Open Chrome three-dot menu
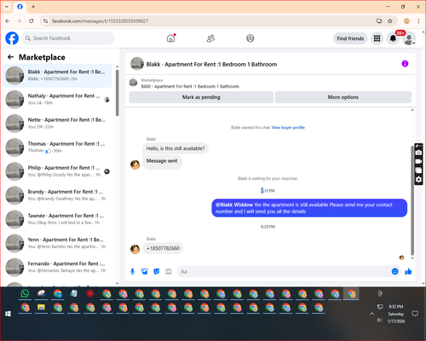 tap(418, 21)
